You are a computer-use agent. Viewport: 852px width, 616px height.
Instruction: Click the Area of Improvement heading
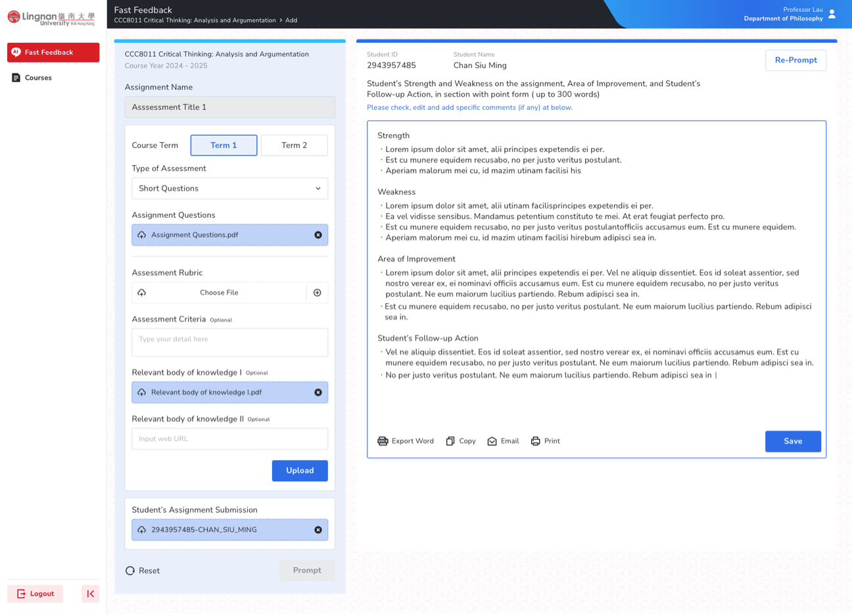(416, 259)
